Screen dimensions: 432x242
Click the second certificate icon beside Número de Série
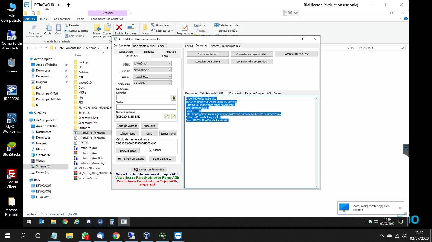pos(174,117)
